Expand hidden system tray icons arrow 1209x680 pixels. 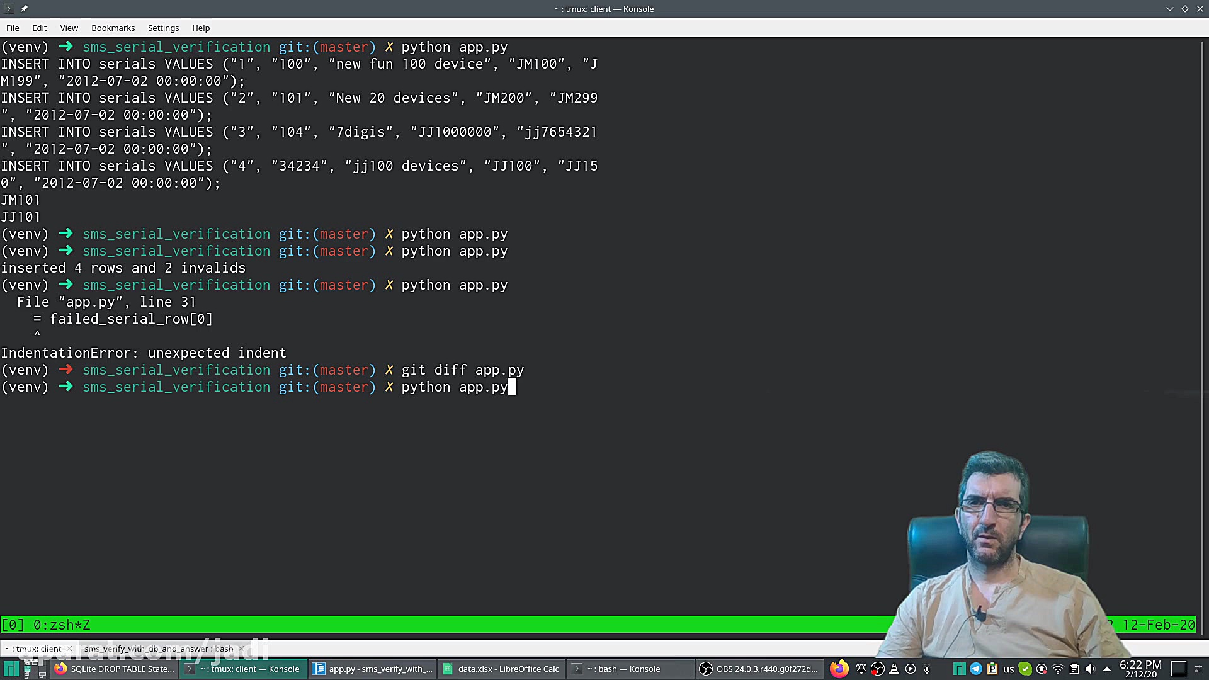(1106, 669)
